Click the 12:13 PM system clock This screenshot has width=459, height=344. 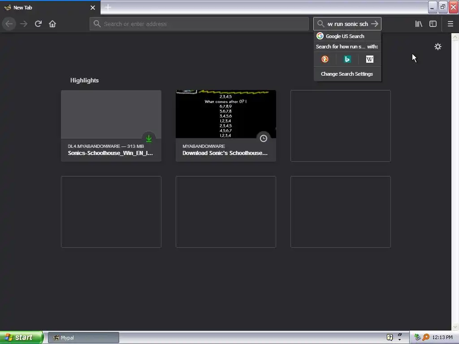pos(442,337)
